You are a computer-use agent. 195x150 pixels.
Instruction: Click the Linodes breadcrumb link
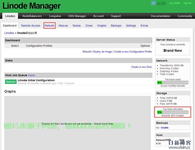[x=9, y=33]
